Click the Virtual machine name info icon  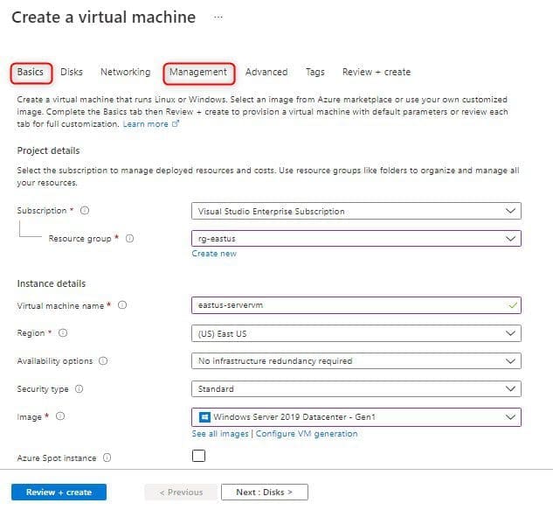[x=122, y=305]
